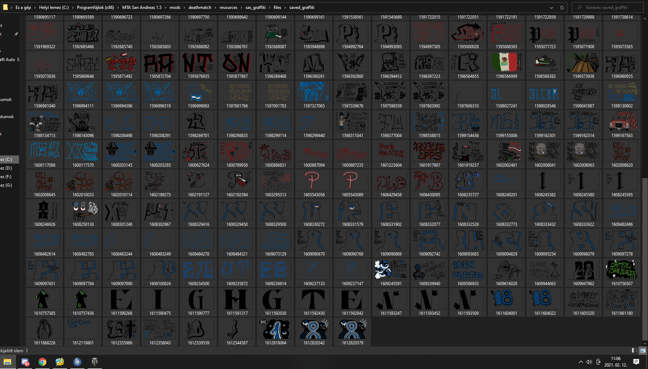Navigate to the mods breadcrumb

tap(175, 7)
